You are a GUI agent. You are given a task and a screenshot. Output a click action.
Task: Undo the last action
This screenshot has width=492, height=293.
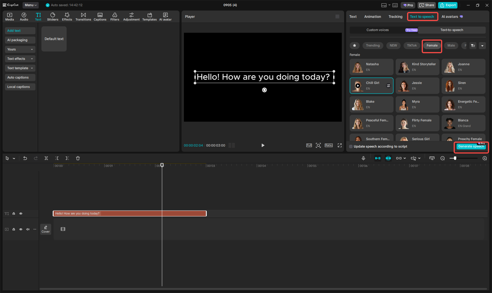click(25, 158)
